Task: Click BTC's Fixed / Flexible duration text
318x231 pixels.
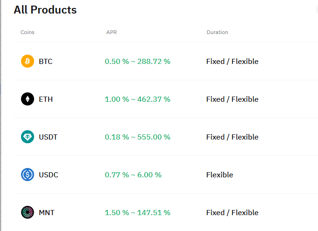Action: pyautogui.click(x=232, y=62)
